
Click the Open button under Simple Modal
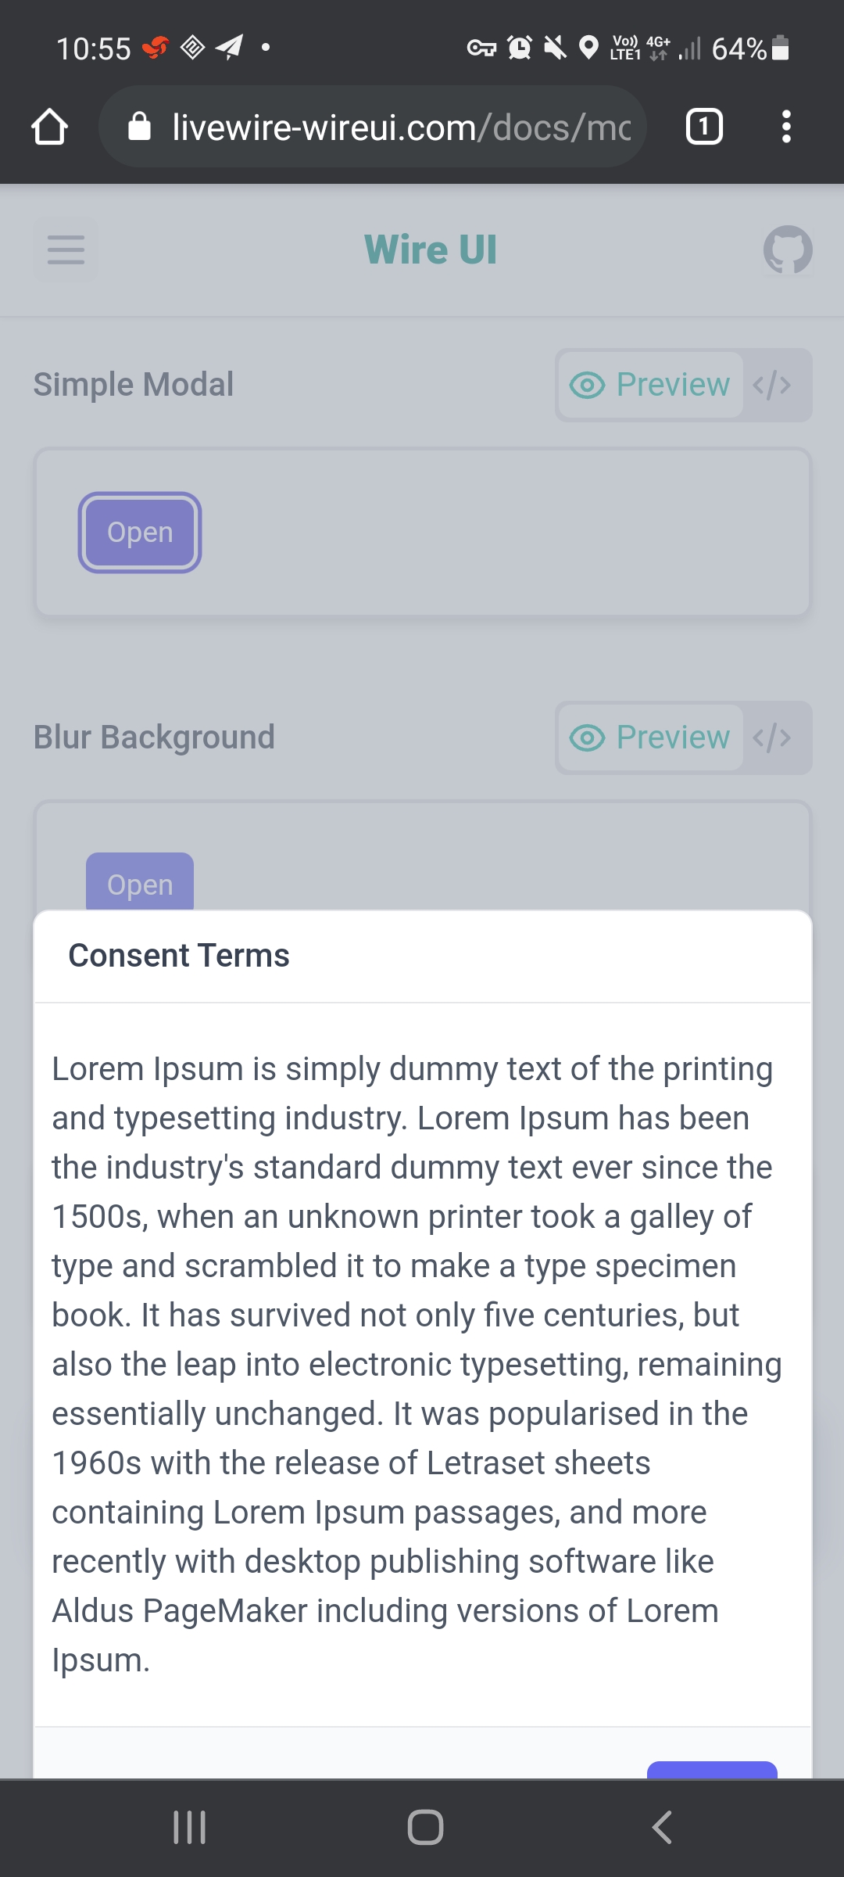coord(140,533)
